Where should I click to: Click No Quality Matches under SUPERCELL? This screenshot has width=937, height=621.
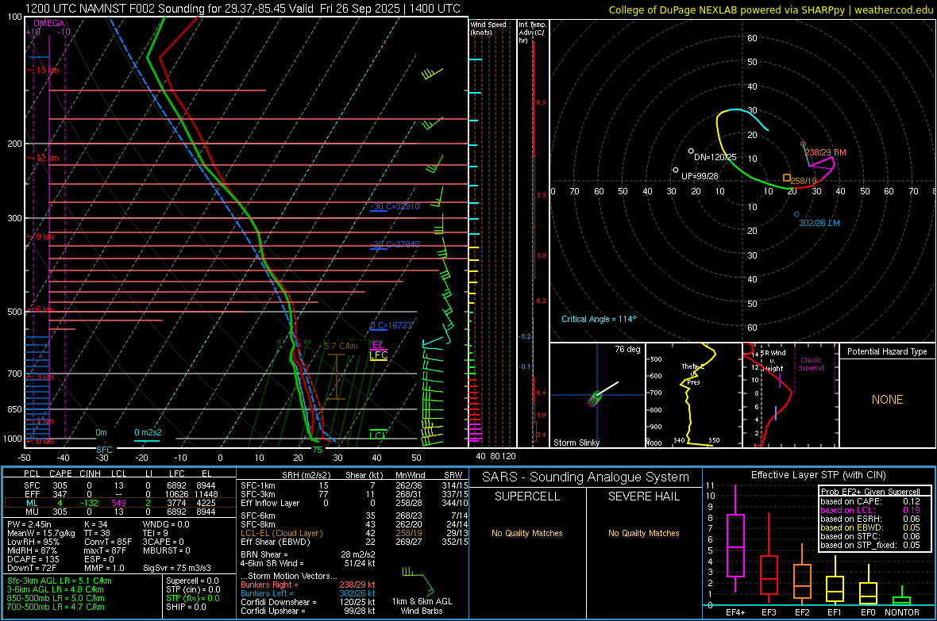(x=527, y=533)
